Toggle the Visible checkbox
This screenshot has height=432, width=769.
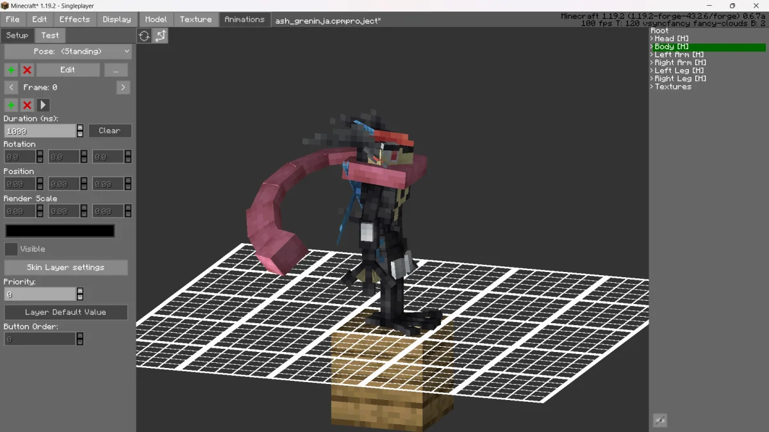tap(11, 249)
